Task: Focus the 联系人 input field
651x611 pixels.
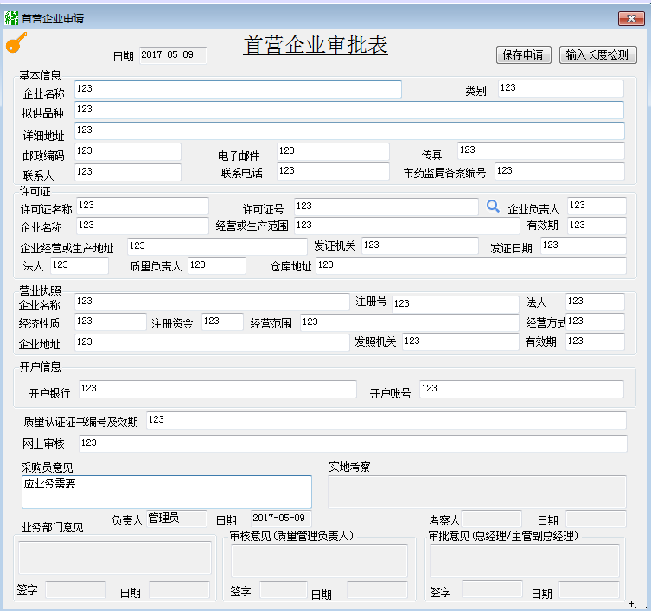Action: (x=128, y=172)
